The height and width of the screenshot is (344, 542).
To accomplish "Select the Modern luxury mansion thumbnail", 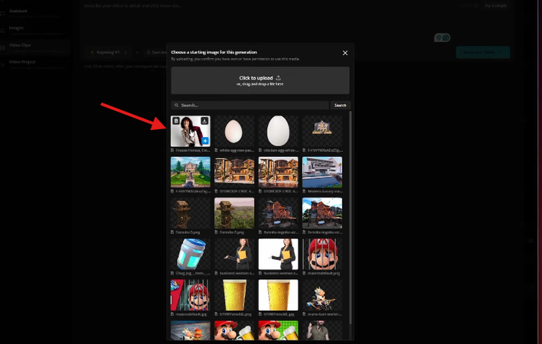I will coord(322,172).
